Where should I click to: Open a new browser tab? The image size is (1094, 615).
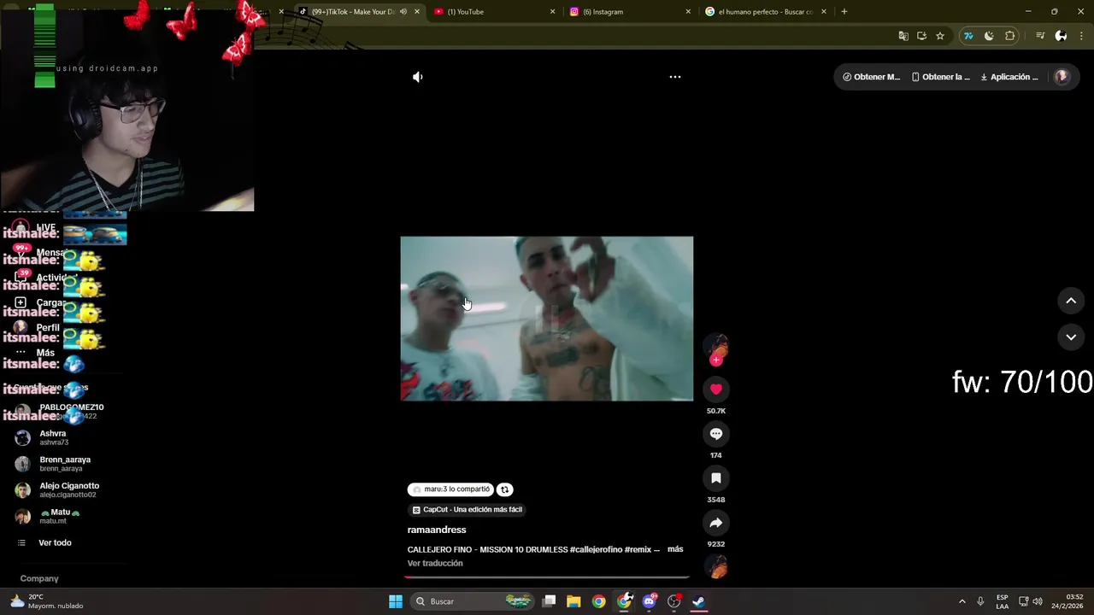(x=844, y=12)
